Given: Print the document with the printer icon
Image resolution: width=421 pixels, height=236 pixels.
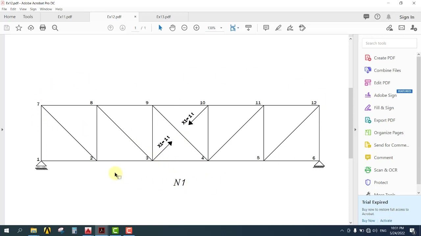Looking at the screenshot, I should click(x=43, y=28).
